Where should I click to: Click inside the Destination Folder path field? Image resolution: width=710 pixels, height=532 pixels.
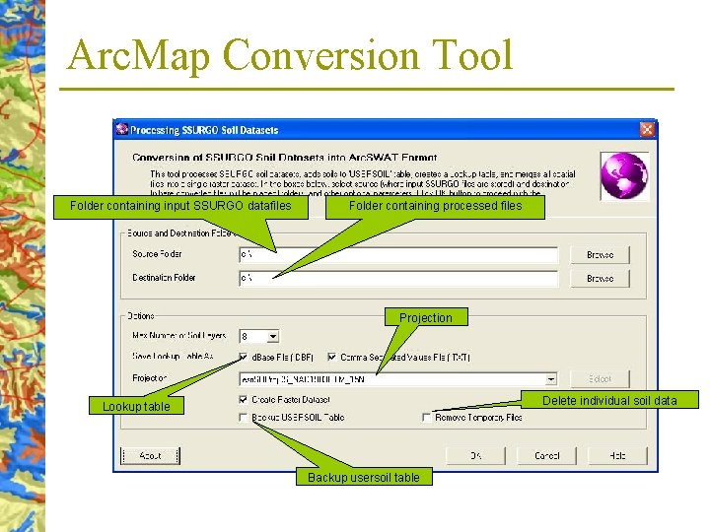(x=398, y=278)
